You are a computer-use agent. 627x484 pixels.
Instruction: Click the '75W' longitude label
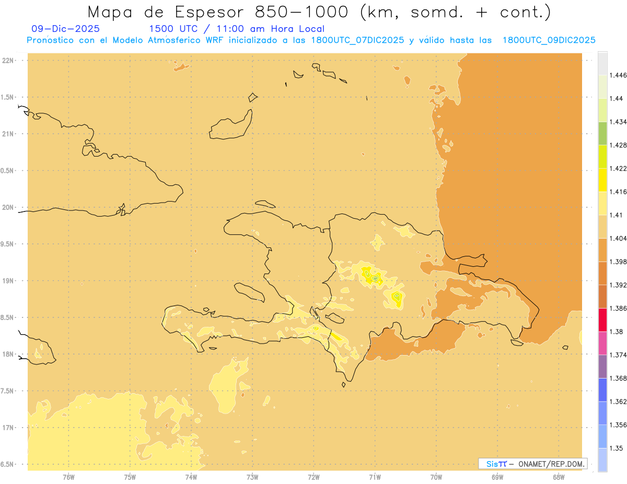130,477
